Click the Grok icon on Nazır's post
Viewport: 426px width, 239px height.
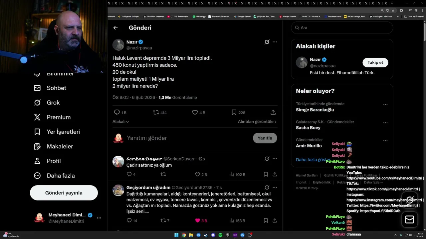click(x=267, y=42)
